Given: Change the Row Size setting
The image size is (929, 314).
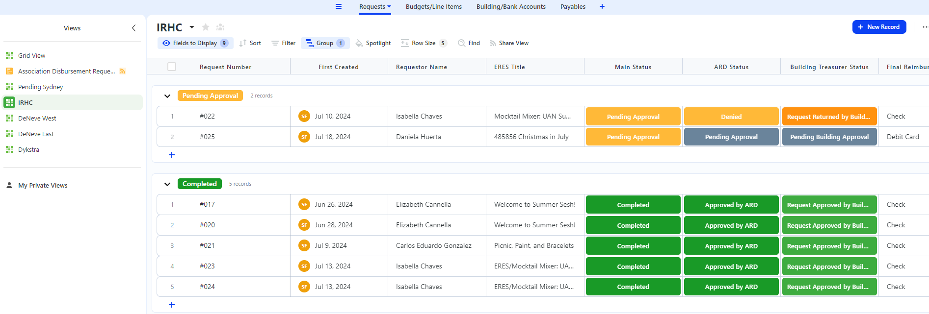Looking at the screenshot, I should coord(424,43).
